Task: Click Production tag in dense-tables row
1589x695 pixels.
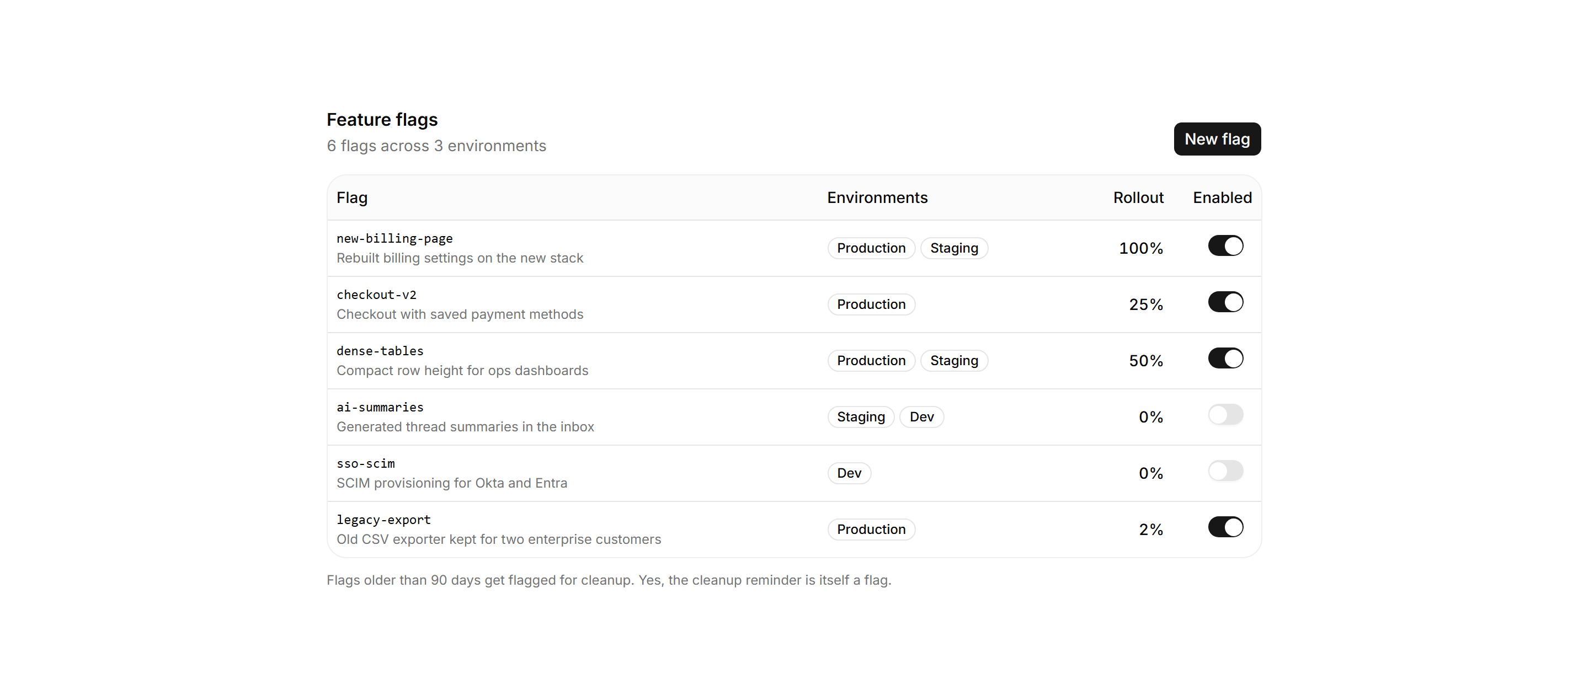Action: tap(871, 360)
